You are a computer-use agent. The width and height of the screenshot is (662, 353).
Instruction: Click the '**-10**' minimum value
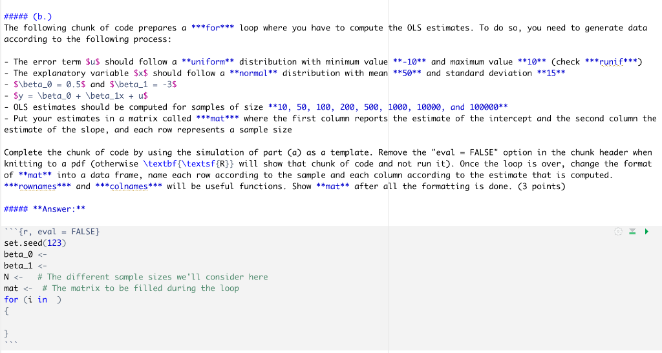[409, 61]
